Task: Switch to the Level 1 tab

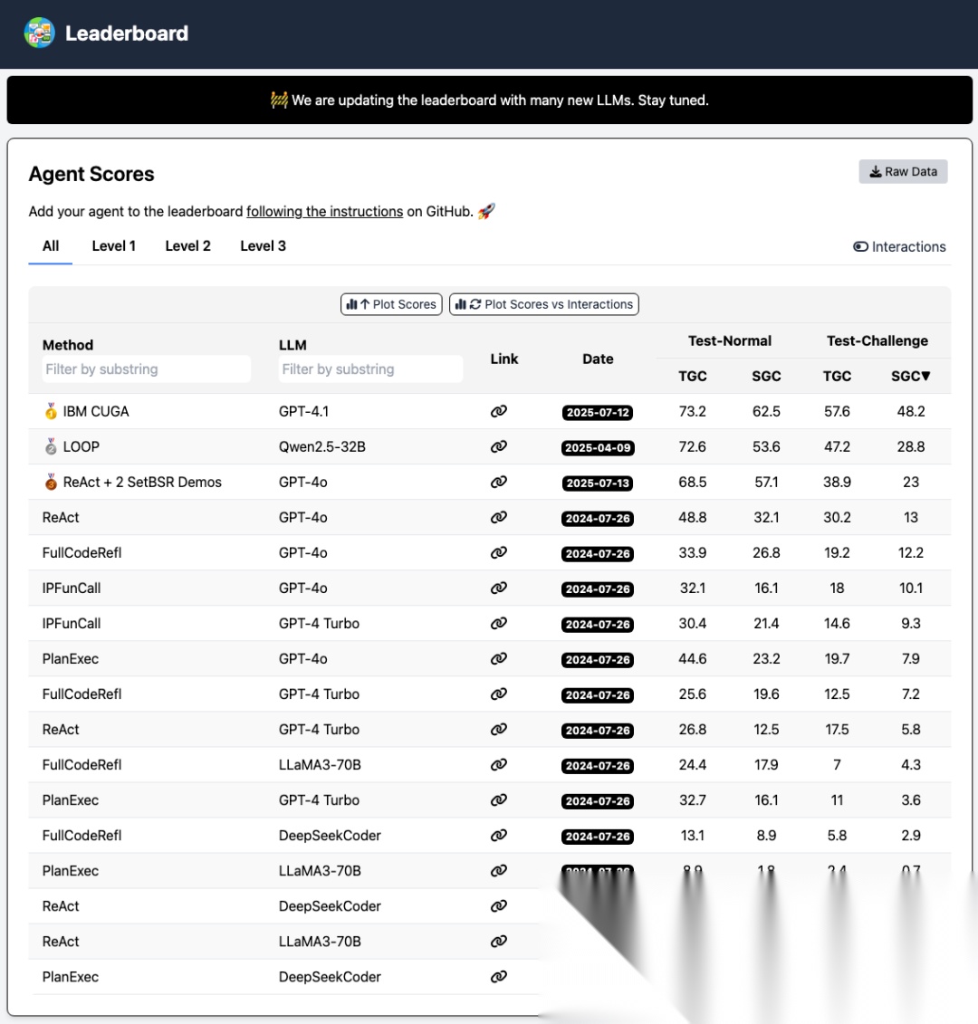Action: (x=114, y=246)
